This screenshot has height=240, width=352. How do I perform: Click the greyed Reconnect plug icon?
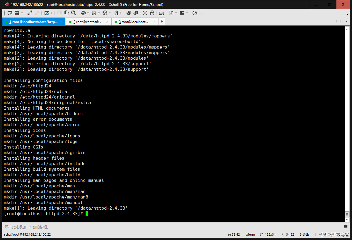[x=37, y=13]
